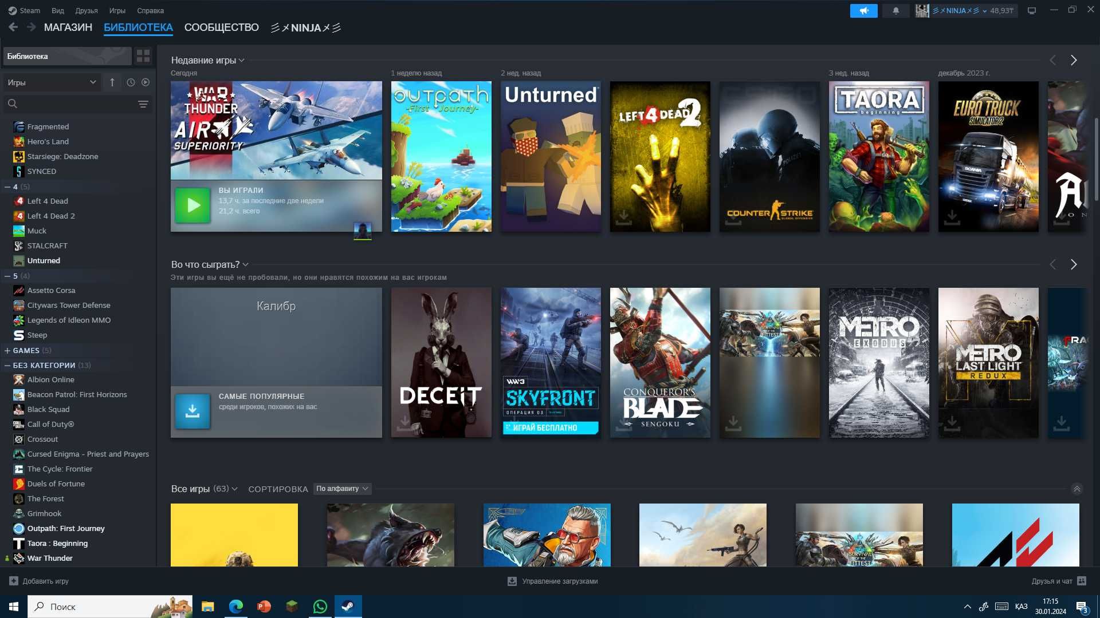Open the Outpath First Journey cover
Viewport: 1100px width, 618px height.
click(441, 156)
